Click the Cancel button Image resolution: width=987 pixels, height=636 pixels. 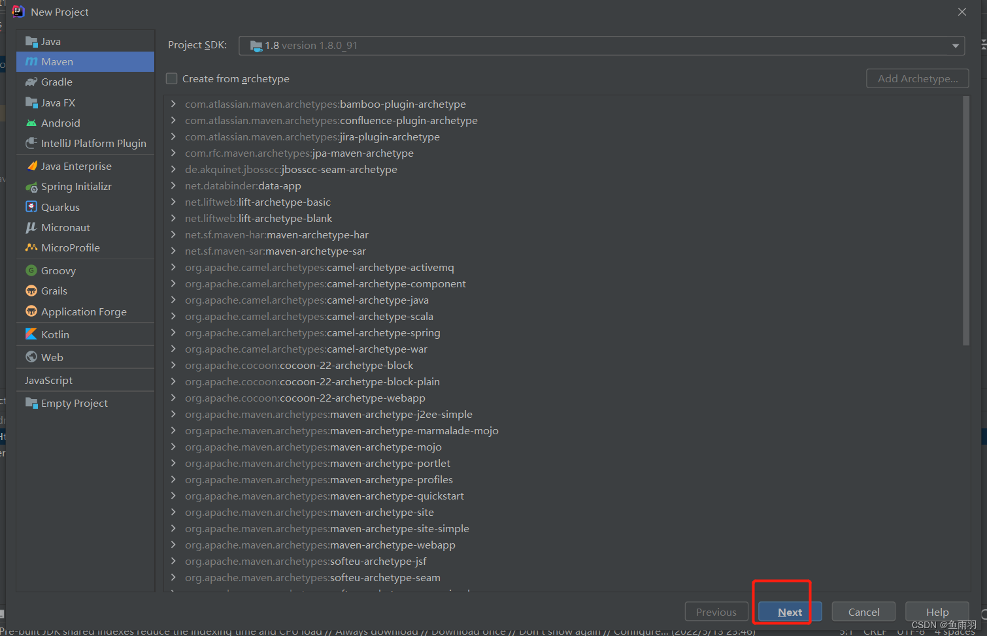[863, 612]
